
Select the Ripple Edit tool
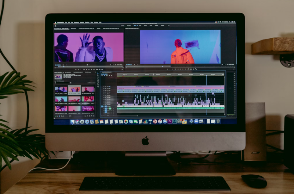pyautogui.click(x=98, y=77)
